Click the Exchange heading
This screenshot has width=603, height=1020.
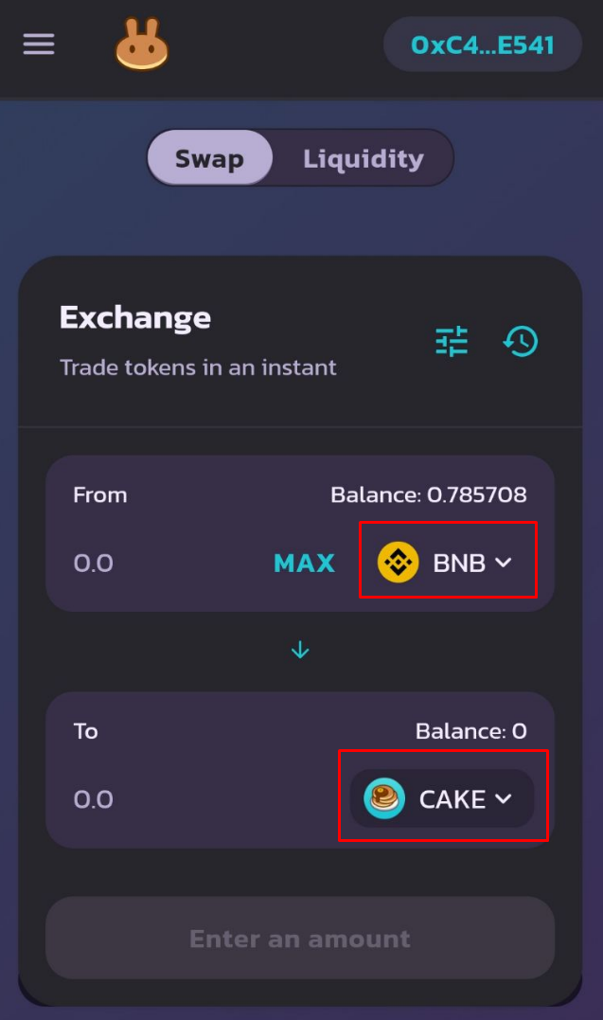135,317
